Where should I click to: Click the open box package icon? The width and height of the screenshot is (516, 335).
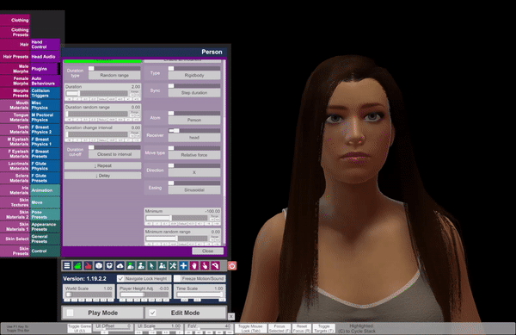(x=109, y=265)
